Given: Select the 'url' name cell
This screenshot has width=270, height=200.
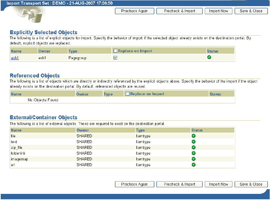Looking at the screenshot, I should pos(13,165).
